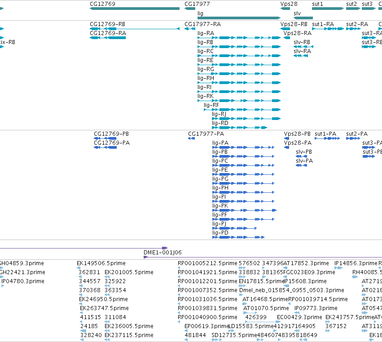Select transcript lig-RG

coord(239,74)
